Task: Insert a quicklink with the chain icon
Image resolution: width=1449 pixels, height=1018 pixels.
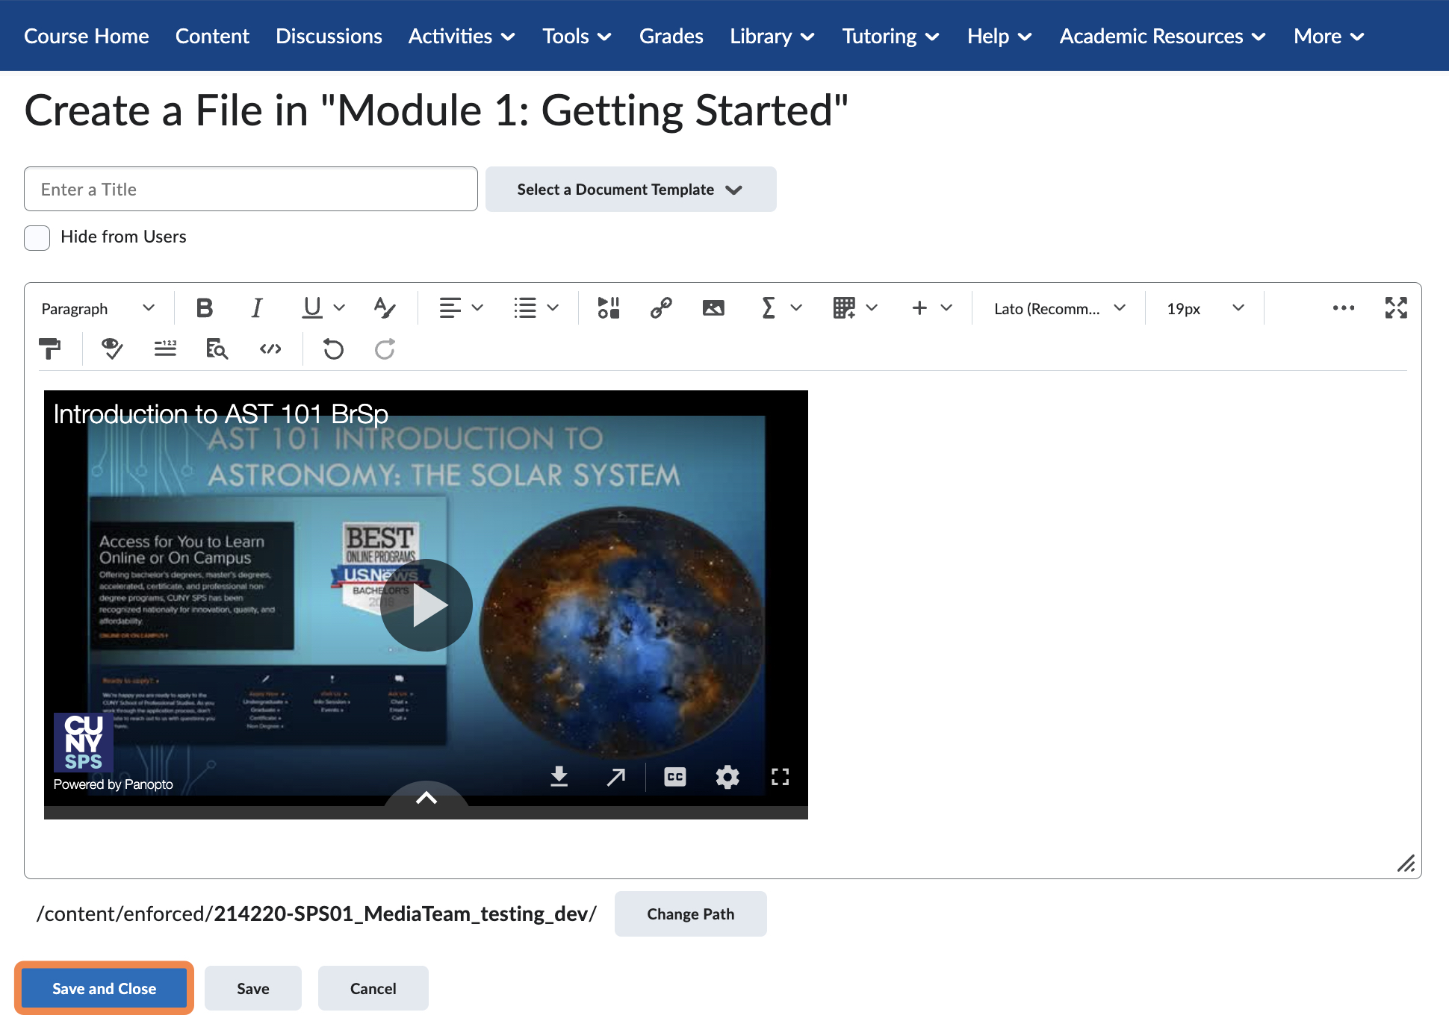Action: pos(660,307)
